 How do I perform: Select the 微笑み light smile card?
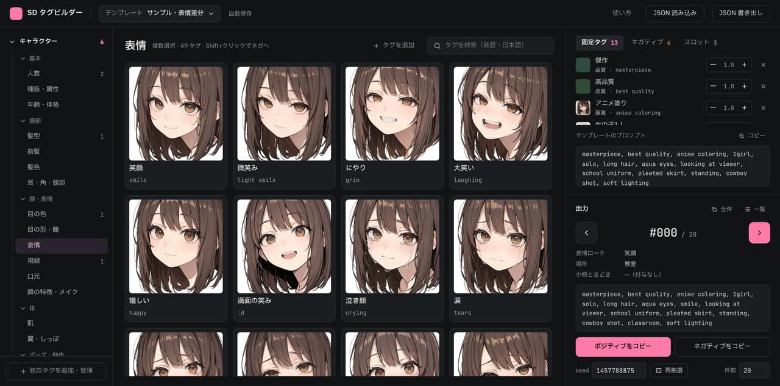point(284,126)
